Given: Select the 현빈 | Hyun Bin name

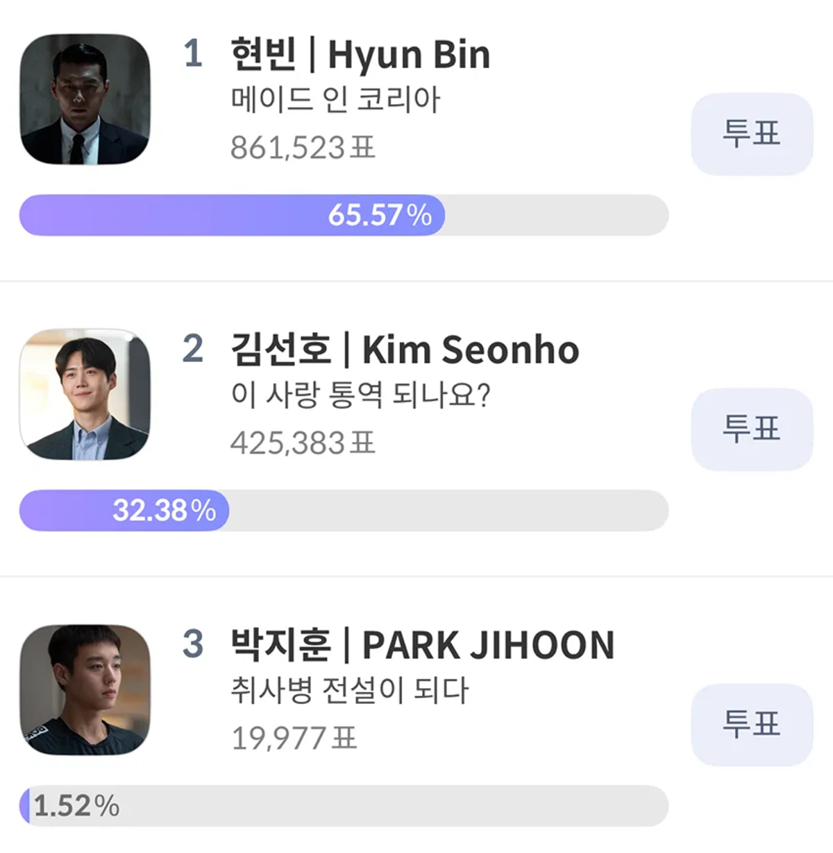Looking at the screenshot, I should (x=360, y=54).
